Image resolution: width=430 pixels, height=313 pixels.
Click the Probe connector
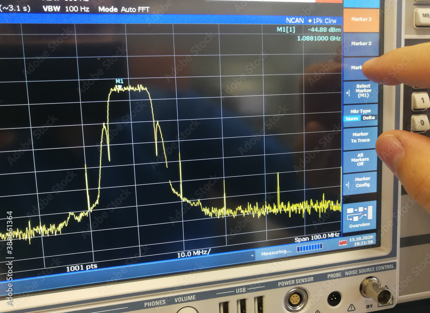(334, 298)
